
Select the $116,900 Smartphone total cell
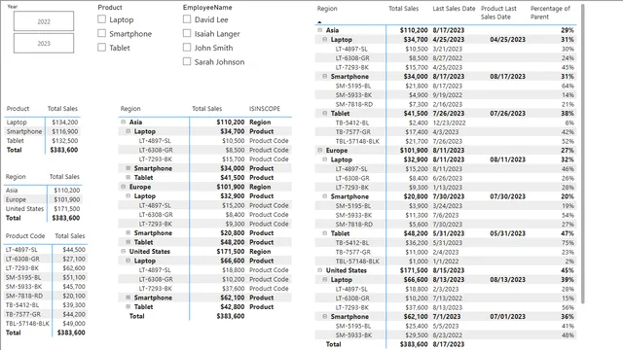(65, 131)
